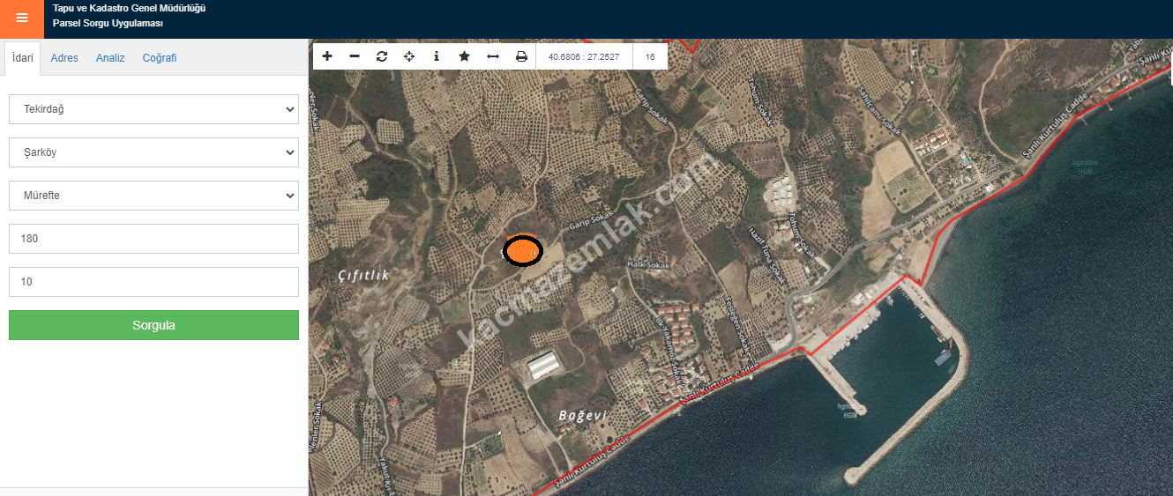
Task: Zoom in with the plus icon
Action: point(327,56)
